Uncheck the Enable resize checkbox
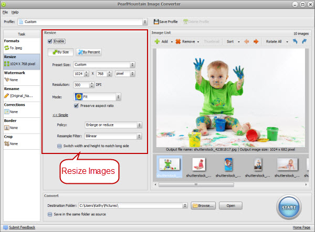The width and height of the screenshot is (315, 232). coord(50,41)
